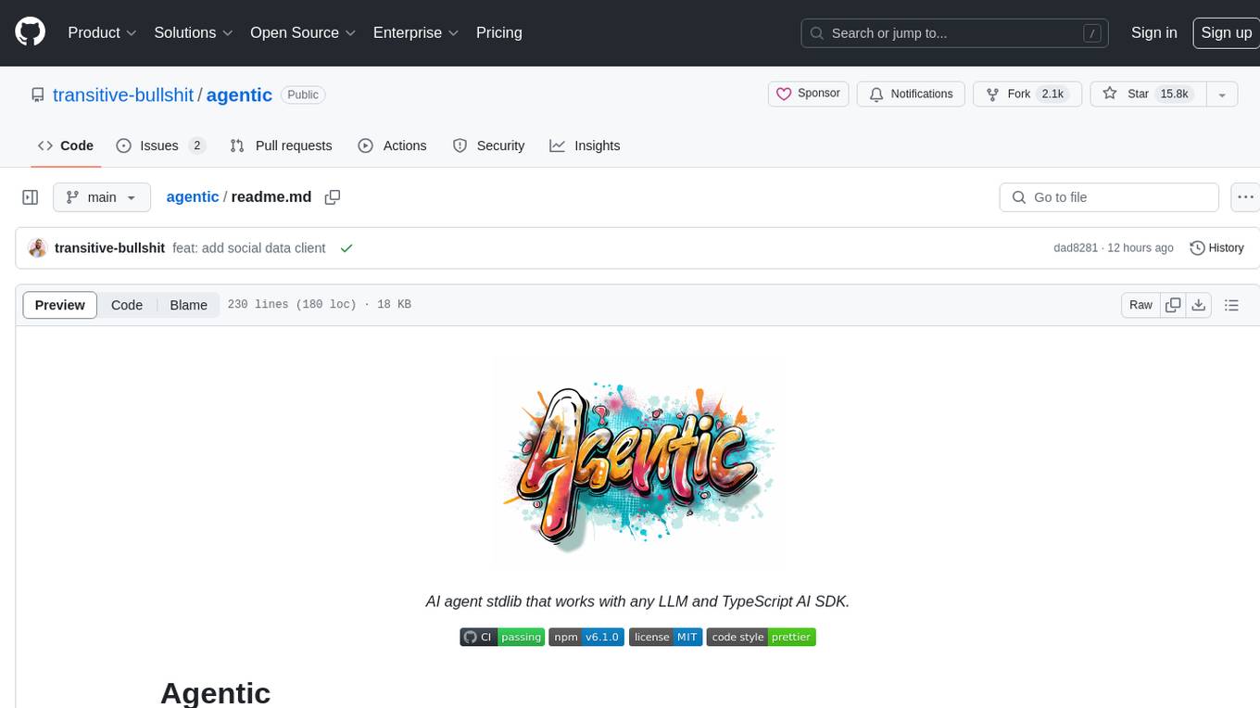Open transitive-bullshit owner profile link
This screenshot has width=1260, height=708.
coord(123,95)
